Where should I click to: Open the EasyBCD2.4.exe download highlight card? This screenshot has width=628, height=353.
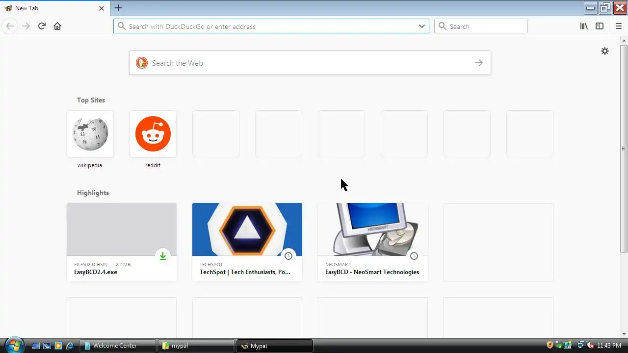pyautogui.click(x=122, y=242)
